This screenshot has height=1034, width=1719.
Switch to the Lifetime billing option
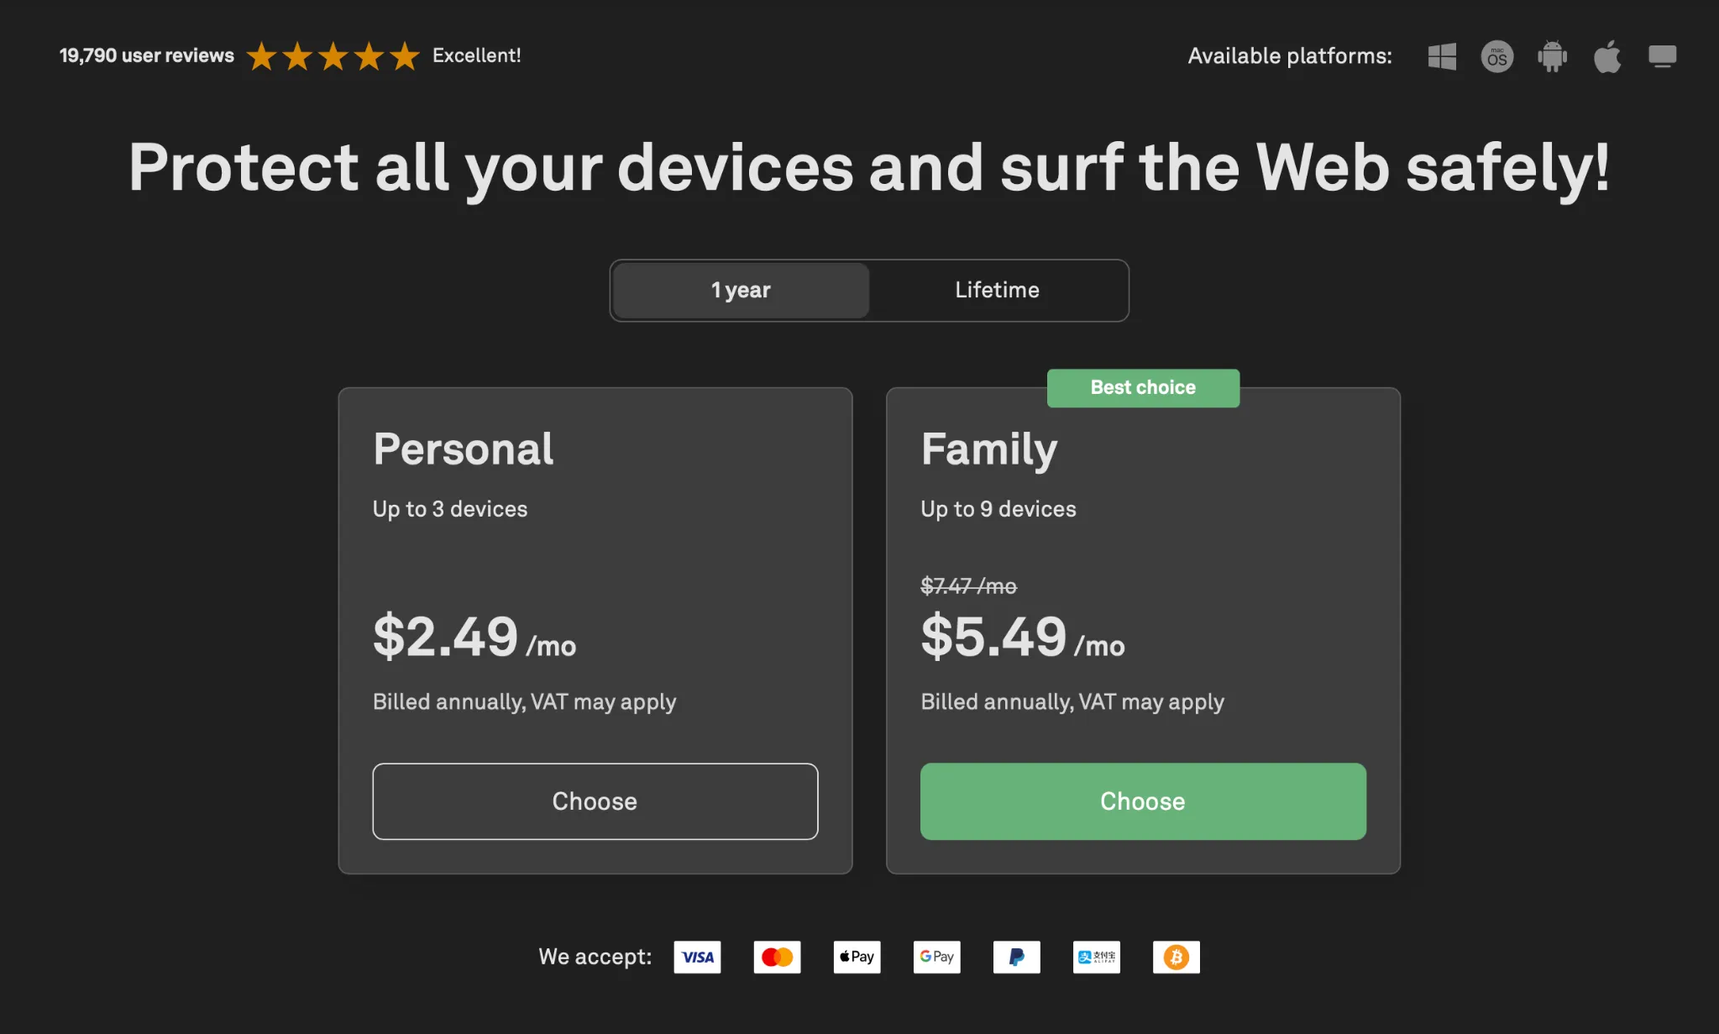(996, 290)
